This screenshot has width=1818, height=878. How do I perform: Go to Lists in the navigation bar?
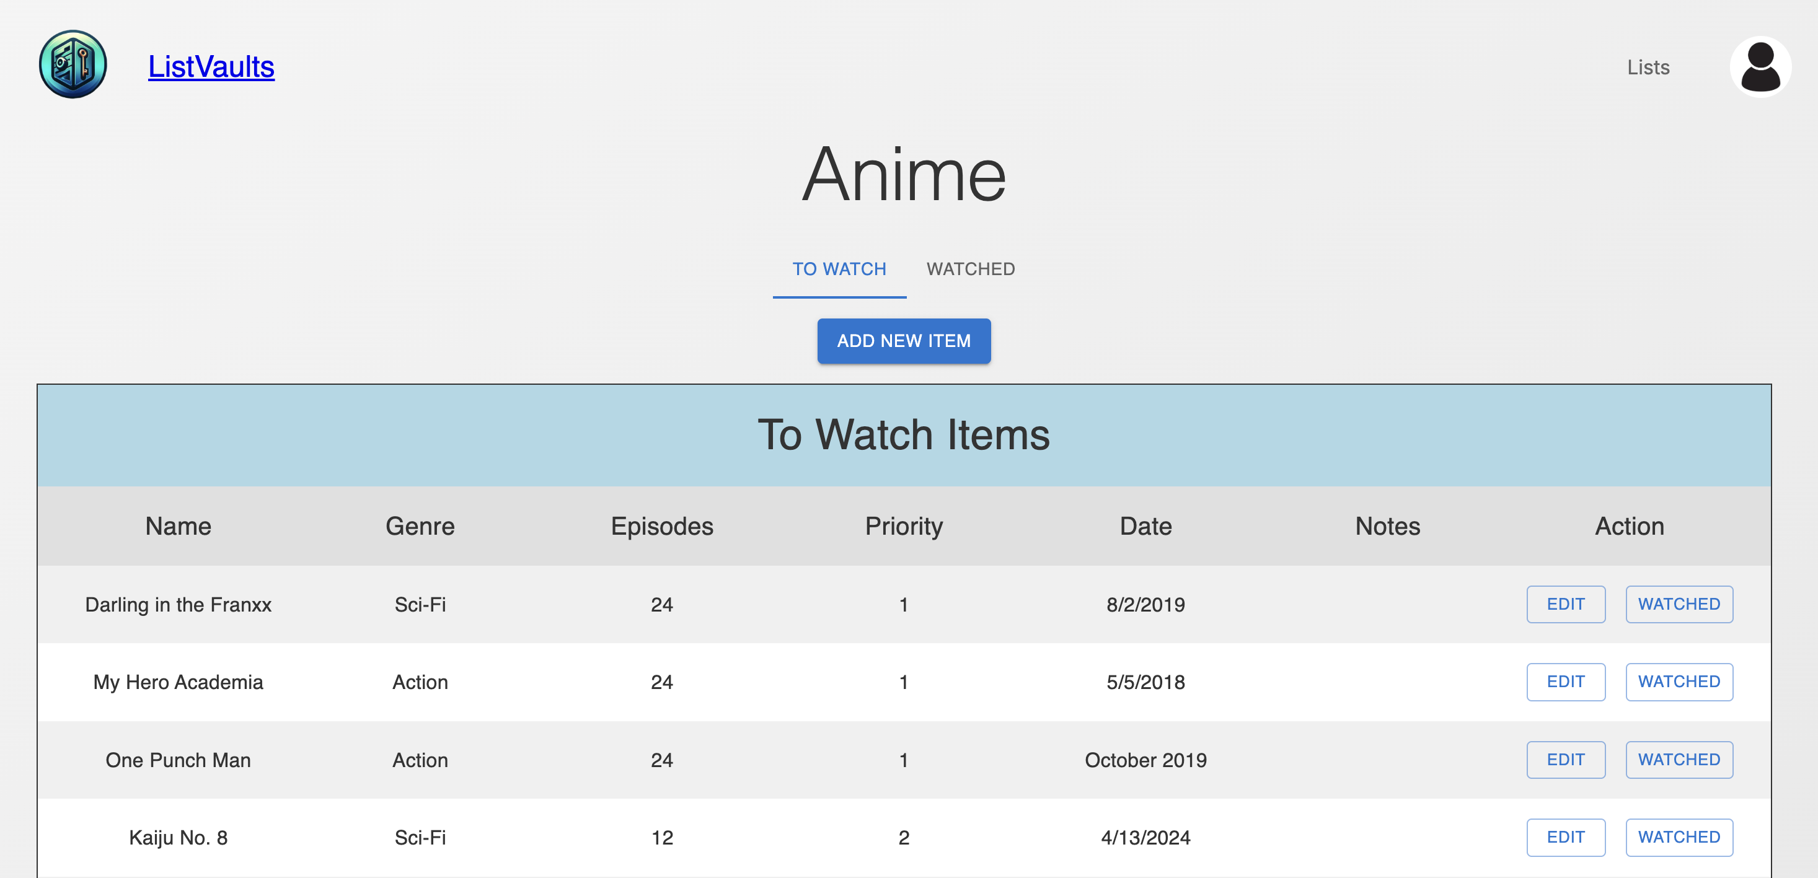pyautogui.click(x=1647, y=67)
